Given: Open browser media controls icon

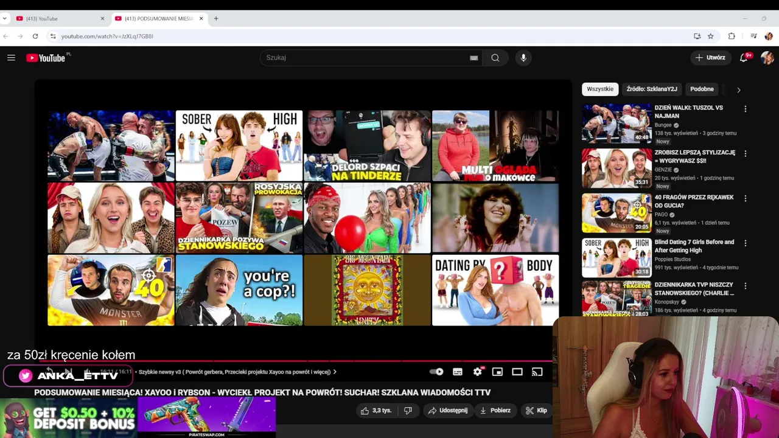Looking at the screenshot, I should click(x=753, y=36).
